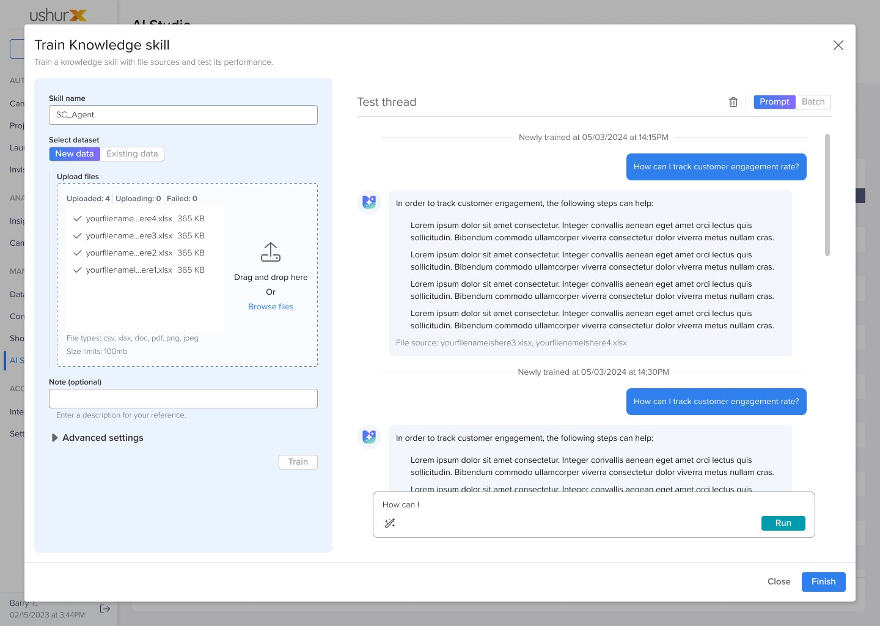Select the Batch mode toggle
Screen dimensions: 880x626
[x=813, y=102]
